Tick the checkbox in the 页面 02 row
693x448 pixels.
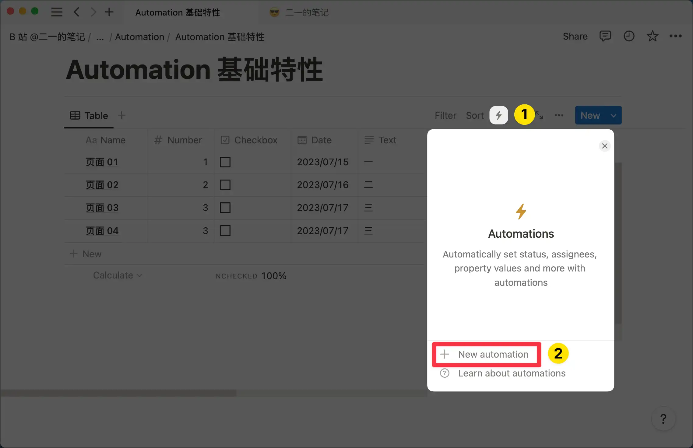tap(225, 185)
